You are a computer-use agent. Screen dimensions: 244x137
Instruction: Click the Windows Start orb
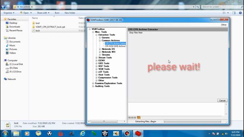point(5,134)
